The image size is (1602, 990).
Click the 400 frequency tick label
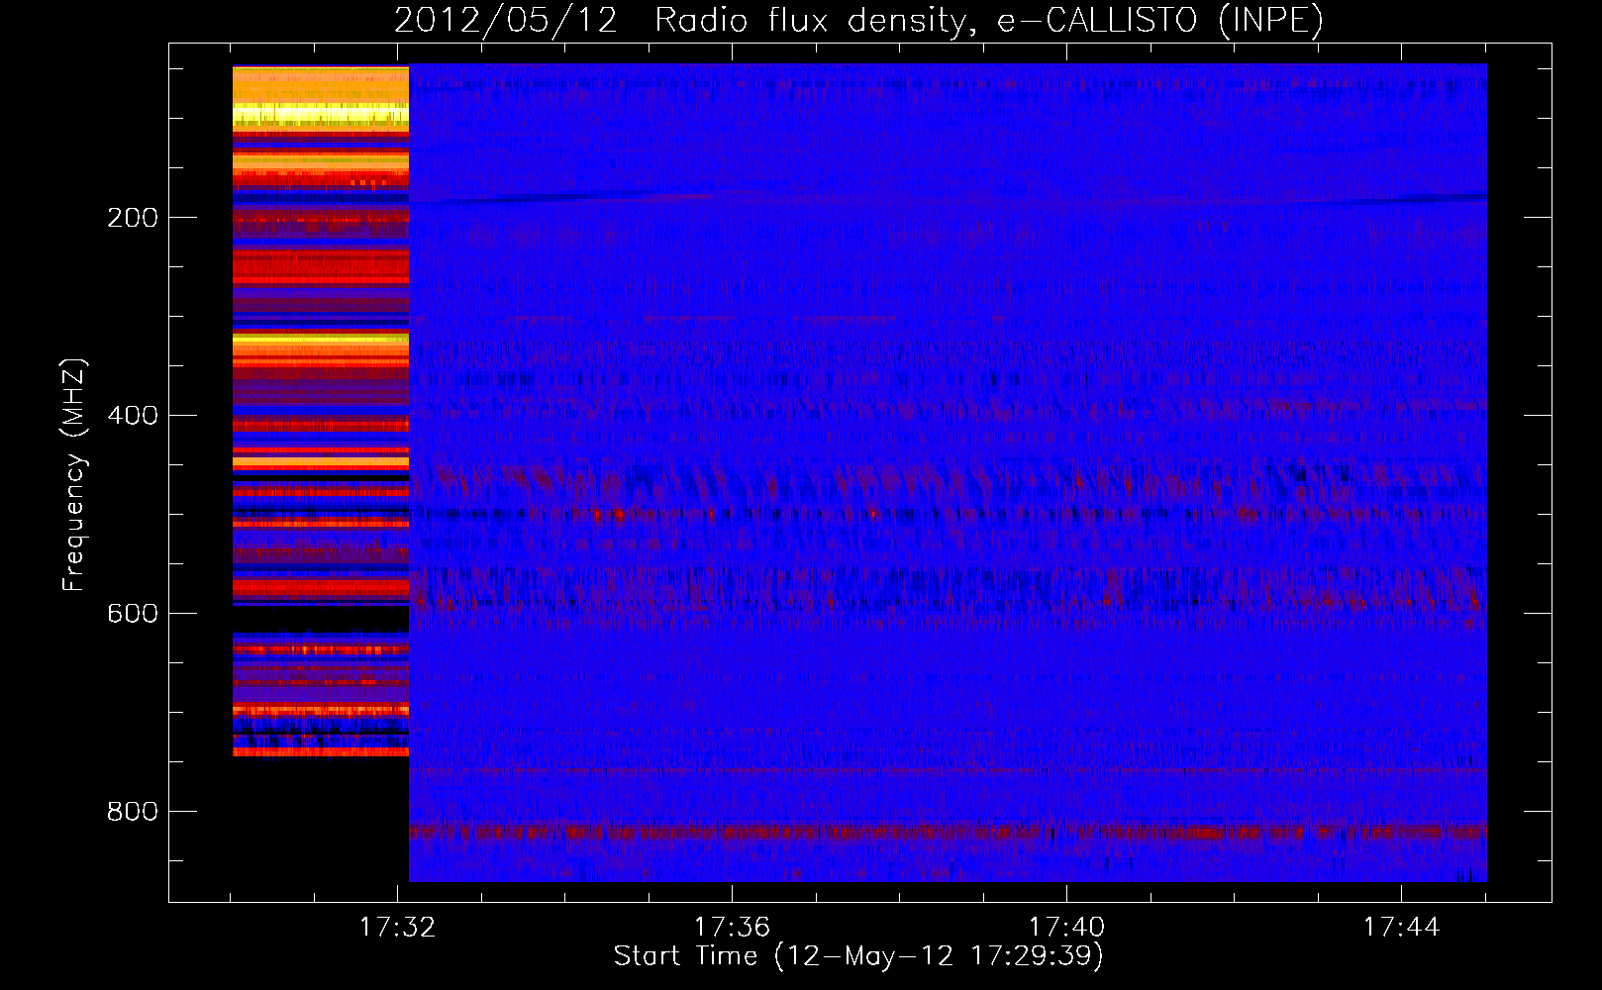point(133,416)
